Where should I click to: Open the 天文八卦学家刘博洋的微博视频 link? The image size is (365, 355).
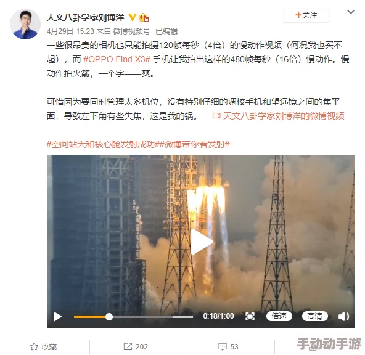point(279,116)
